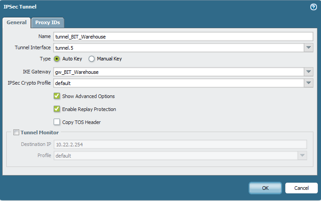Open the help icon in title bar
This screenshot has width=321, height=201.
tap(313, 7)
